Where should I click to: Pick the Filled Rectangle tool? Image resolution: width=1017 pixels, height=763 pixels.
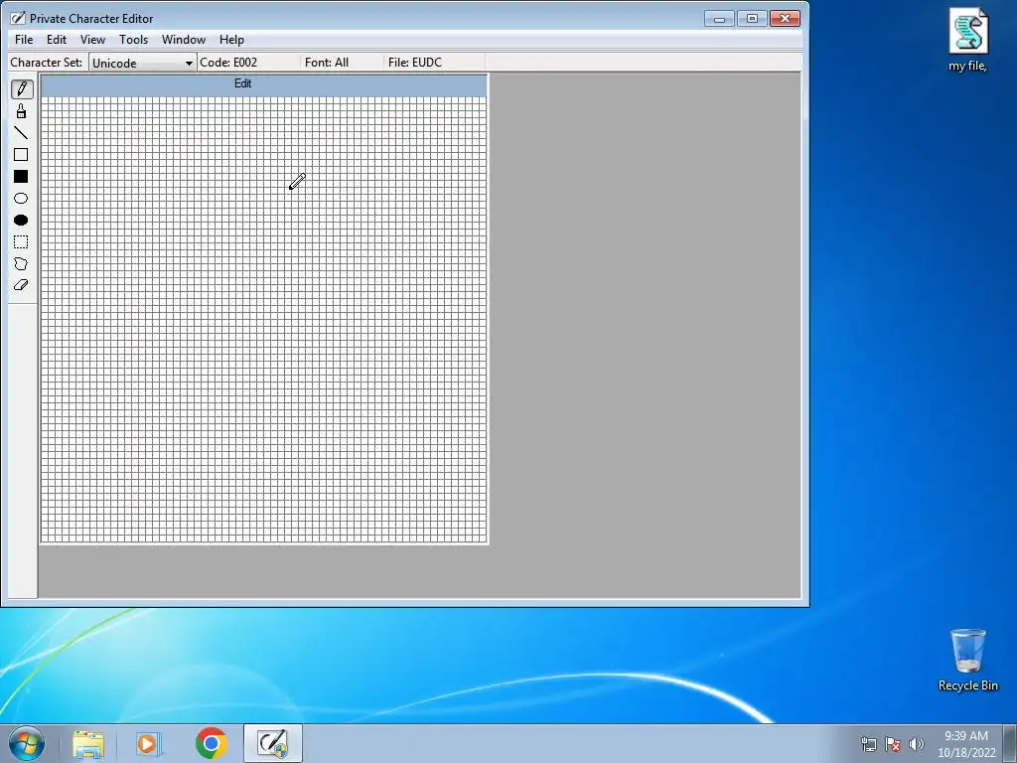pyautogui.click(x=21, y=177)
